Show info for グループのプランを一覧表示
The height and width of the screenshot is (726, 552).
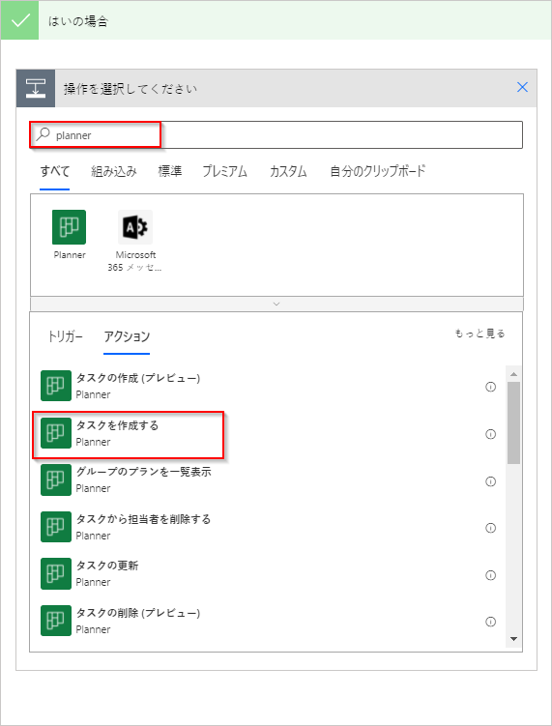(x=490, y=481)
